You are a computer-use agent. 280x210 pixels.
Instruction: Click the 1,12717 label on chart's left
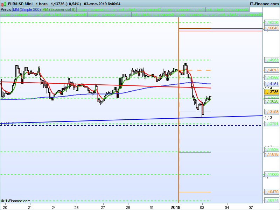coord(7,124)
